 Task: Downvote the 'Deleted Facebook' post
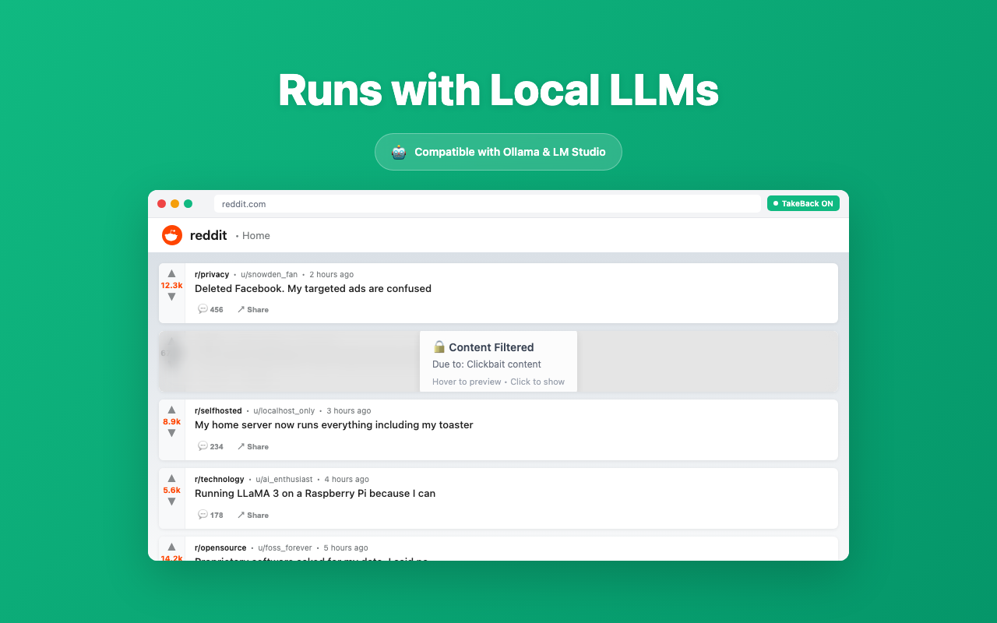tap(172, 297)
